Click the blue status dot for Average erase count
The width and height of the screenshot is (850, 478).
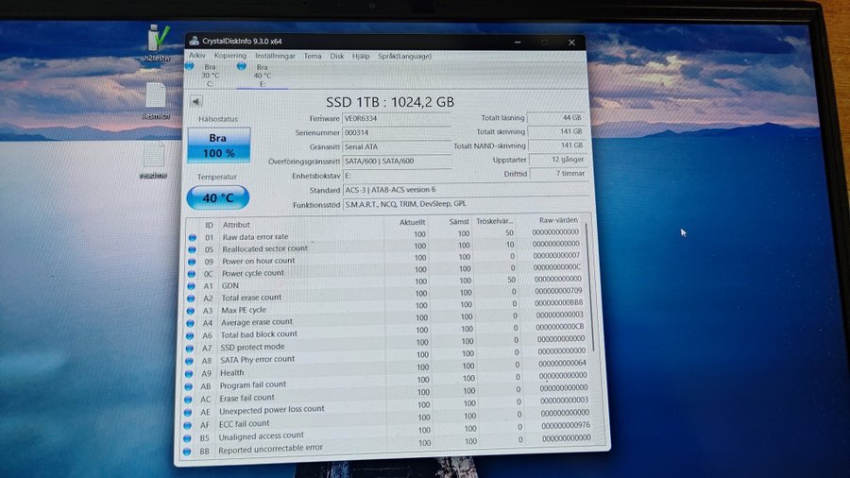pyautogui.click(x=190, y=323)
